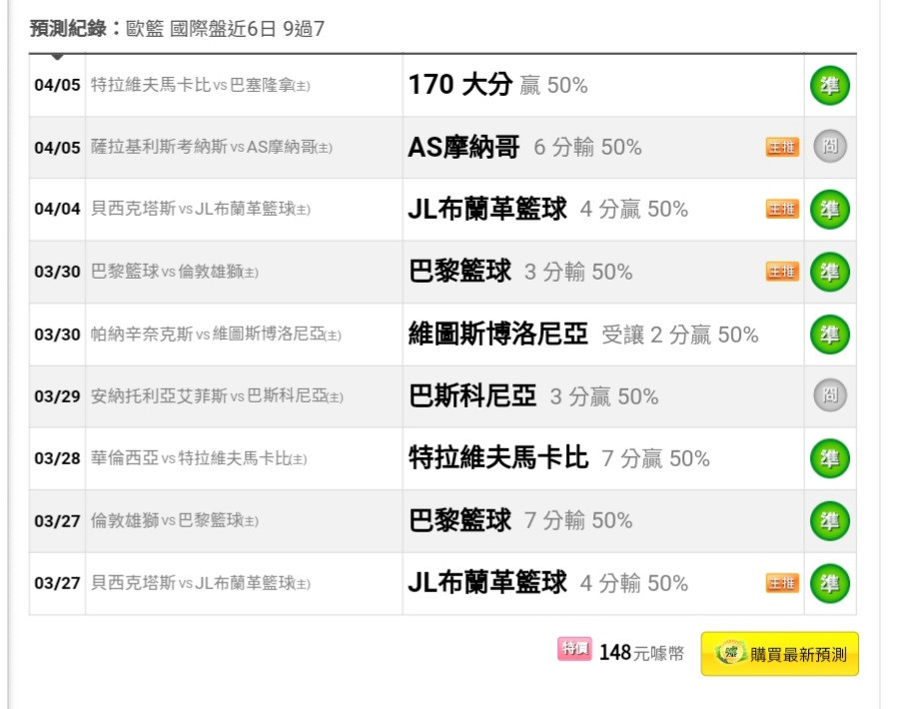
Task: Click the pink 特價 price tag
Action: click(x=574, y=649)
